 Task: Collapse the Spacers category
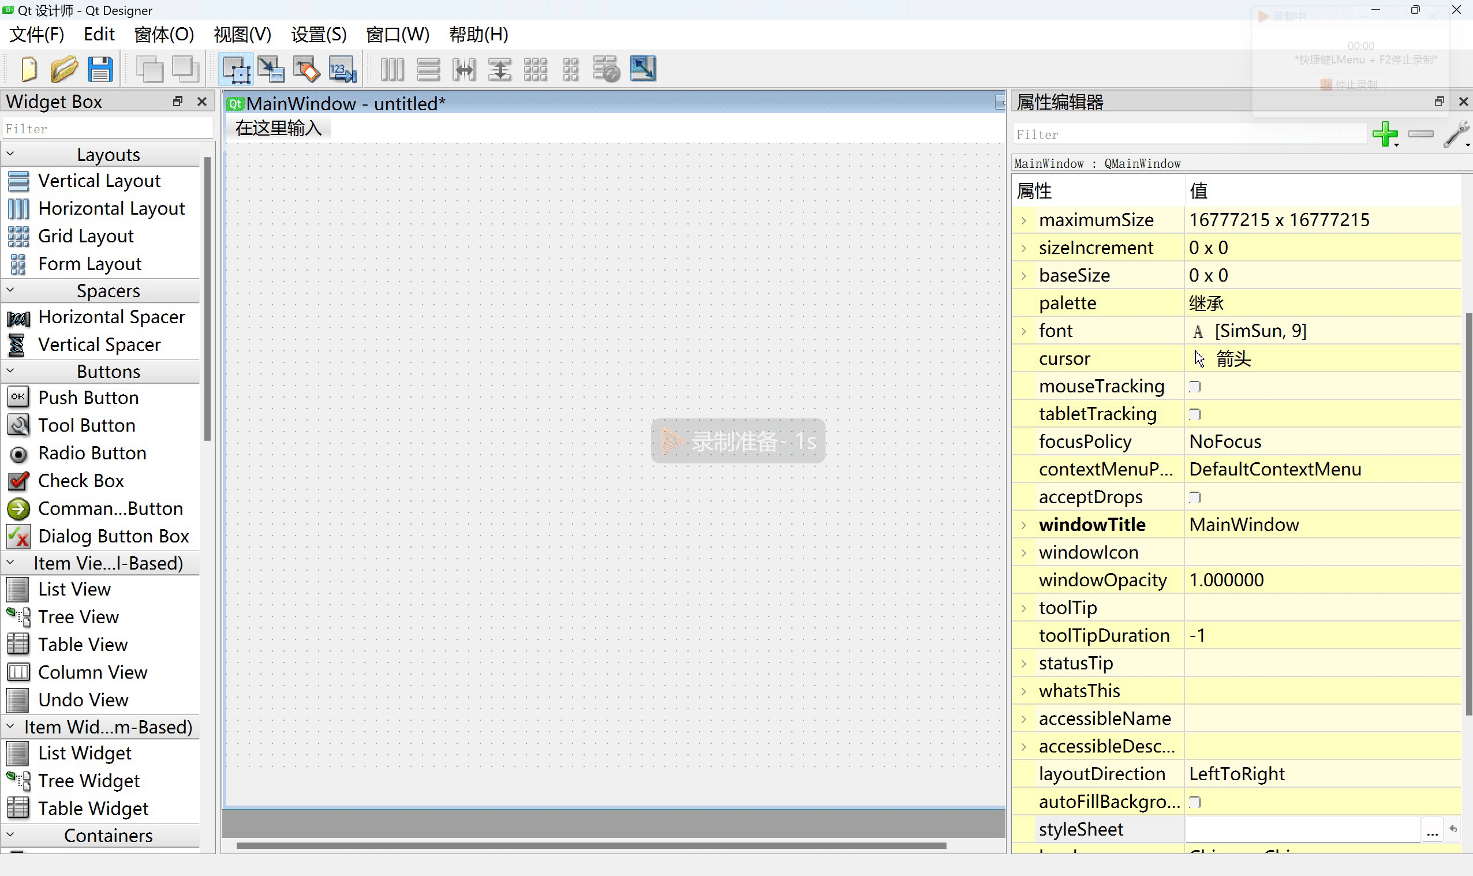pyautogui.click(x=10, y=290)
